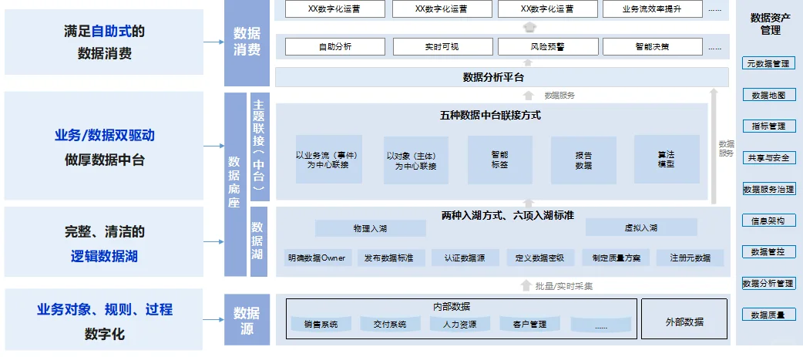Click the 报告数据 block
Image resolution: width=803 pixels, height=357 pixels.
point(583,160)
